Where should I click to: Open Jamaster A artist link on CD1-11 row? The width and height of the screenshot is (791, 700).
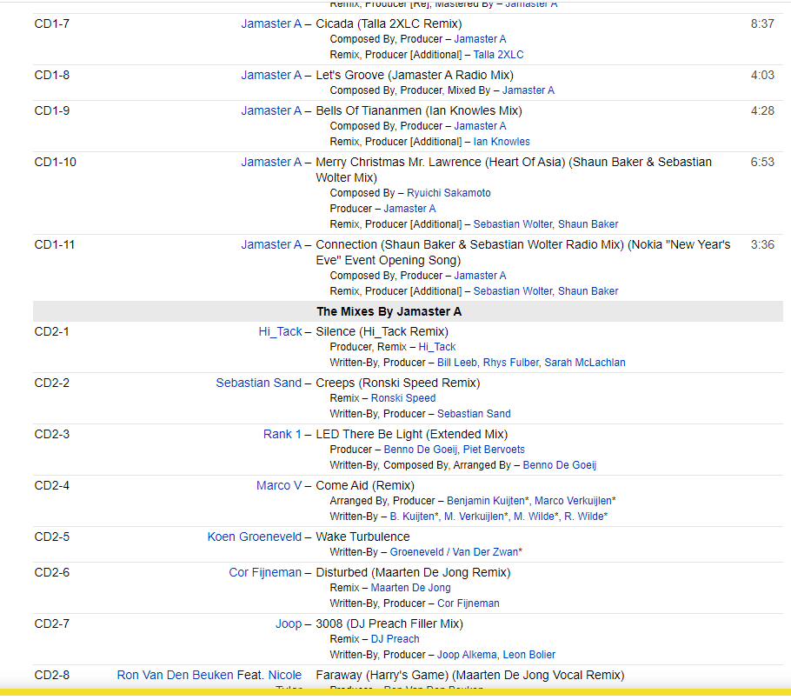click(x=271, y=244)
